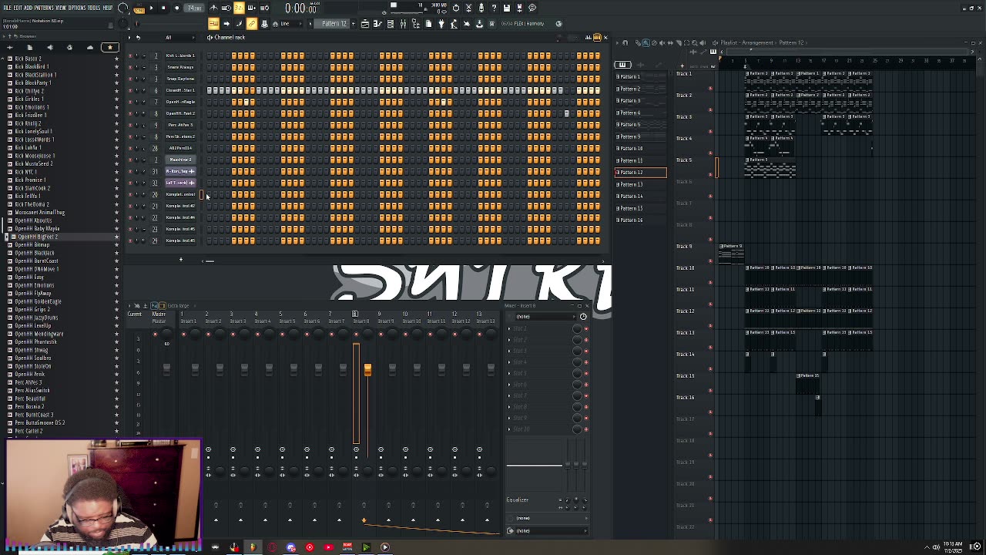This screenshot has height=555, width=986.
Task: Open the OPTIONS menu
Action: click(x=77, y=8)
